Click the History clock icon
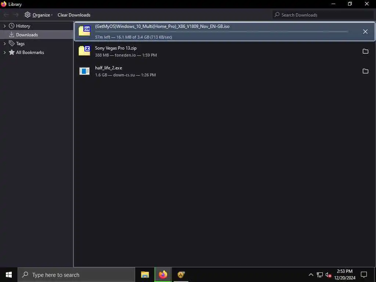The height and width of the screenshot is (282, 376). pos(11,26)
